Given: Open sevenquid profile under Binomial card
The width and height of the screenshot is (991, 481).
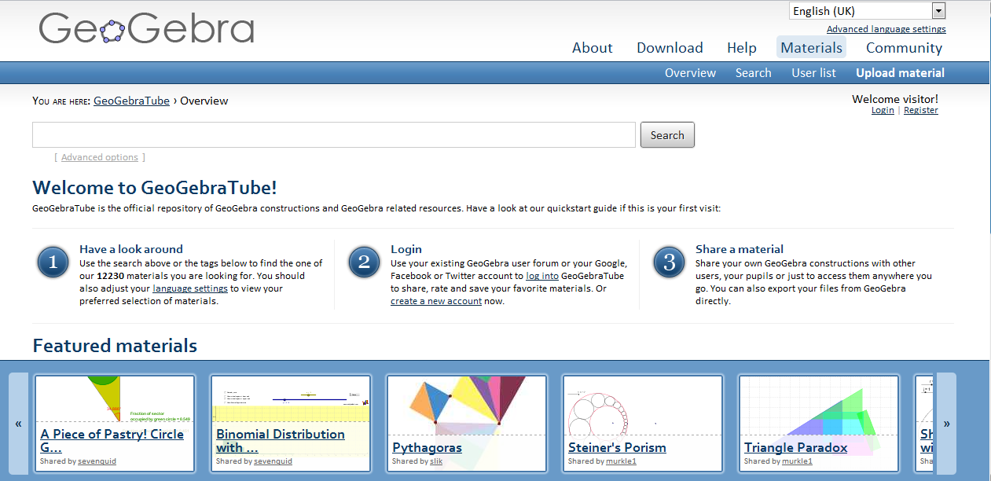Looking at the screenshot, I should [x=273, y=461].
